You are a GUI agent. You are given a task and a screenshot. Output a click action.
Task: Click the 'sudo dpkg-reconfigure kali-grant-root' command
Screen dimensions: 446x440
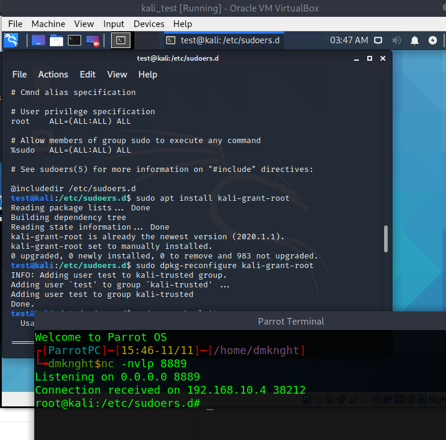(224, 265)
